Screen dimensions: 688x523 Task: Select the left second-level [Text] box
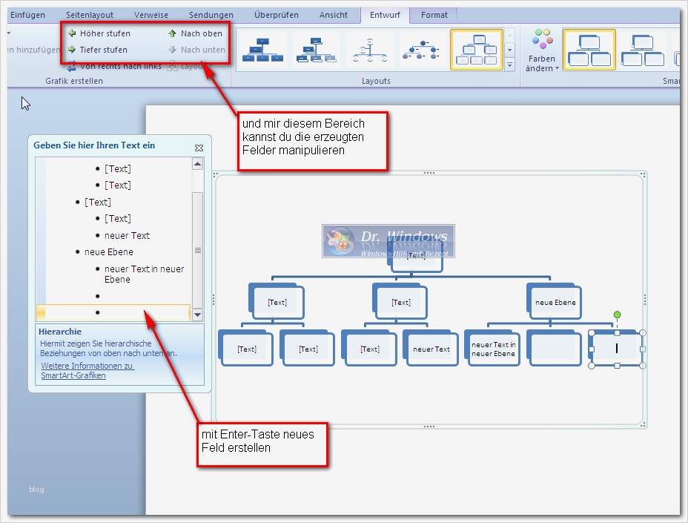(x=277, y=303)
